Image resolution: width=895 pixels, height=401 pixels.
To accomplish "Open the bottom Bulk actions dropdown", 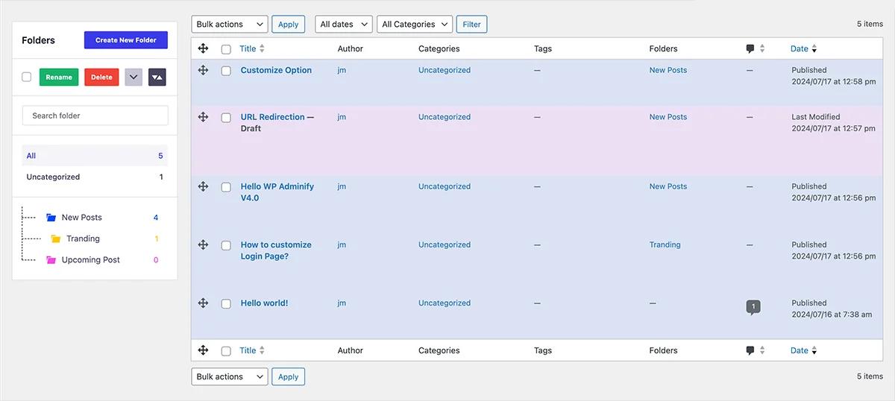I will pyautogui.click(x=229, y=377).
